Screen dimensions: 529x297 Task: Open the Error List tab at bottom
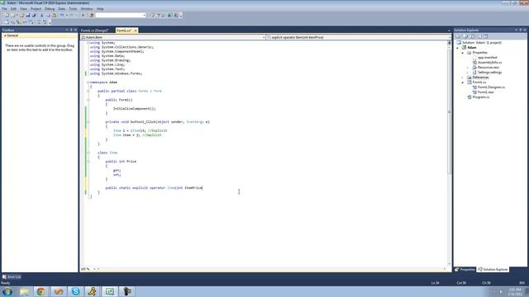pyautogui.click(x=12, y=277)
